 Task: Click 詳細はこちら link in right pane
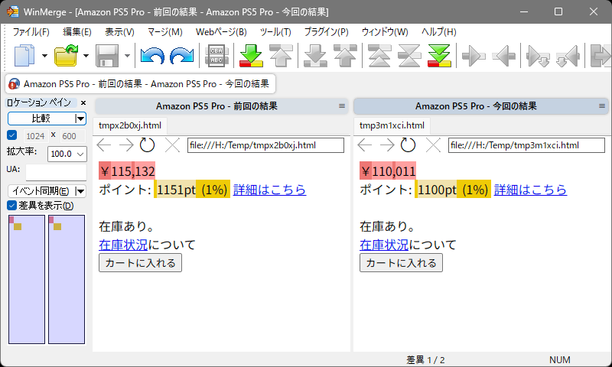coord(530,190)
